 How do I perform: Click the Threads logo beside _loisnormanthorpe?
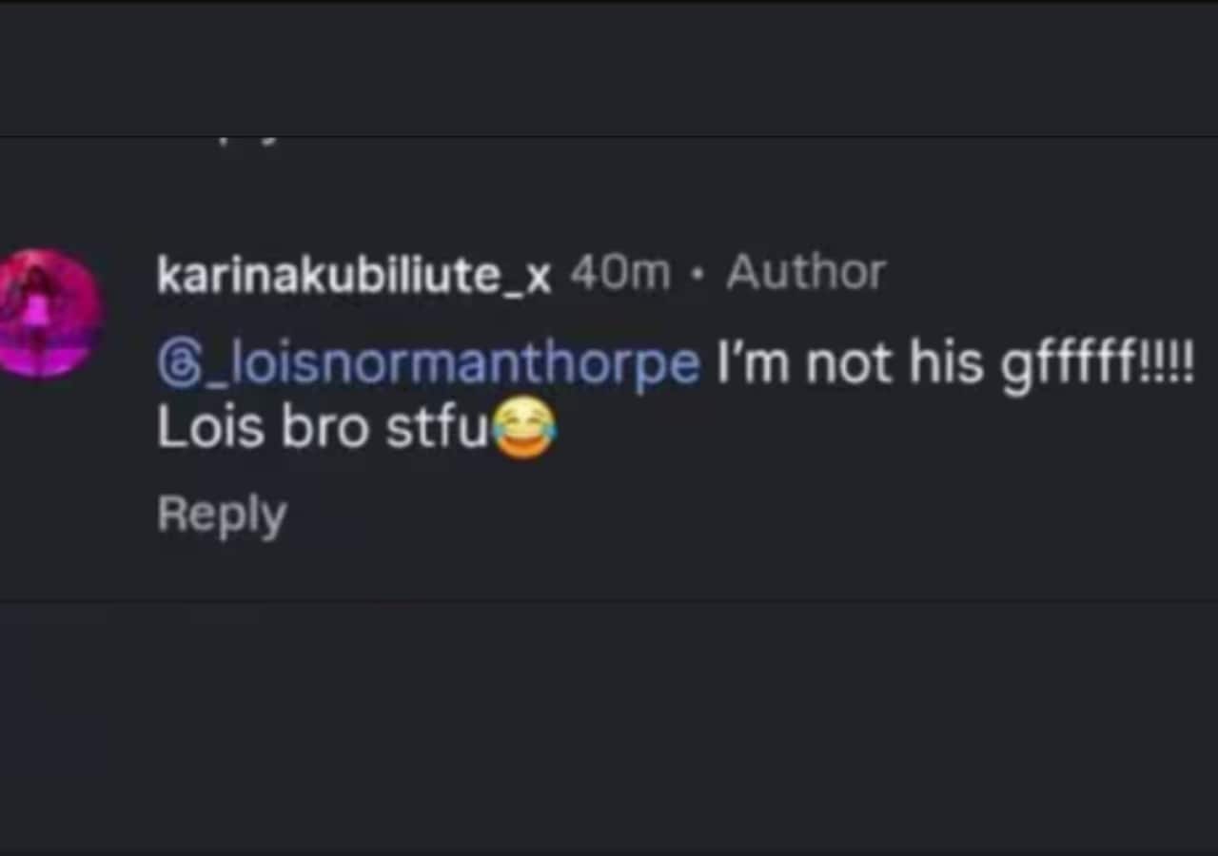[178, 365]
